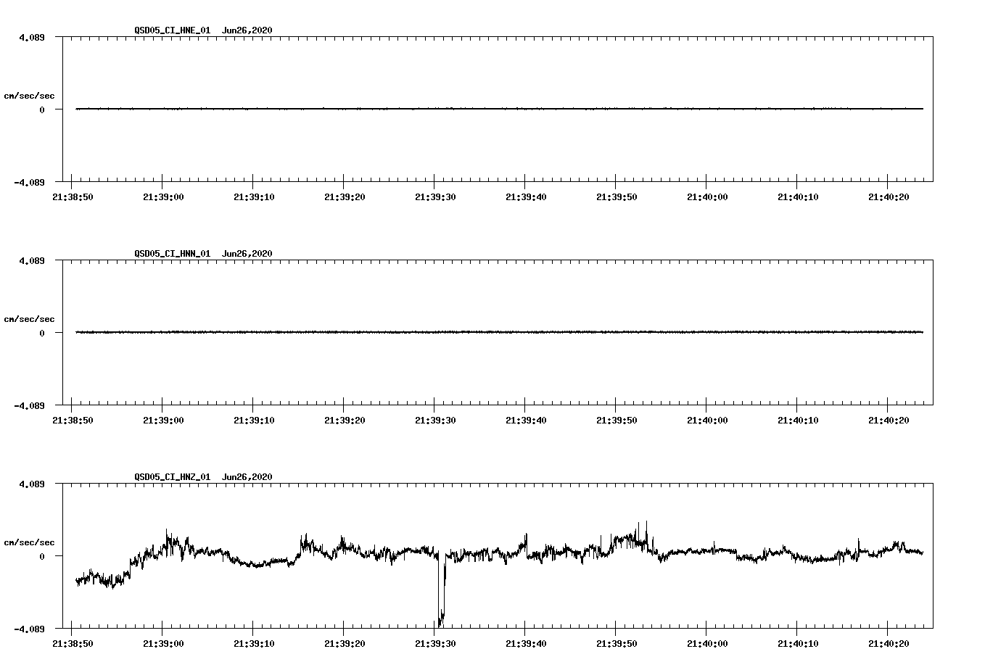Image resolution: width=985 pixels, height=670 pixels.
Task: Click the HNZ plot's -4.089 lower axis value
Action: click(x=30, y=629)
